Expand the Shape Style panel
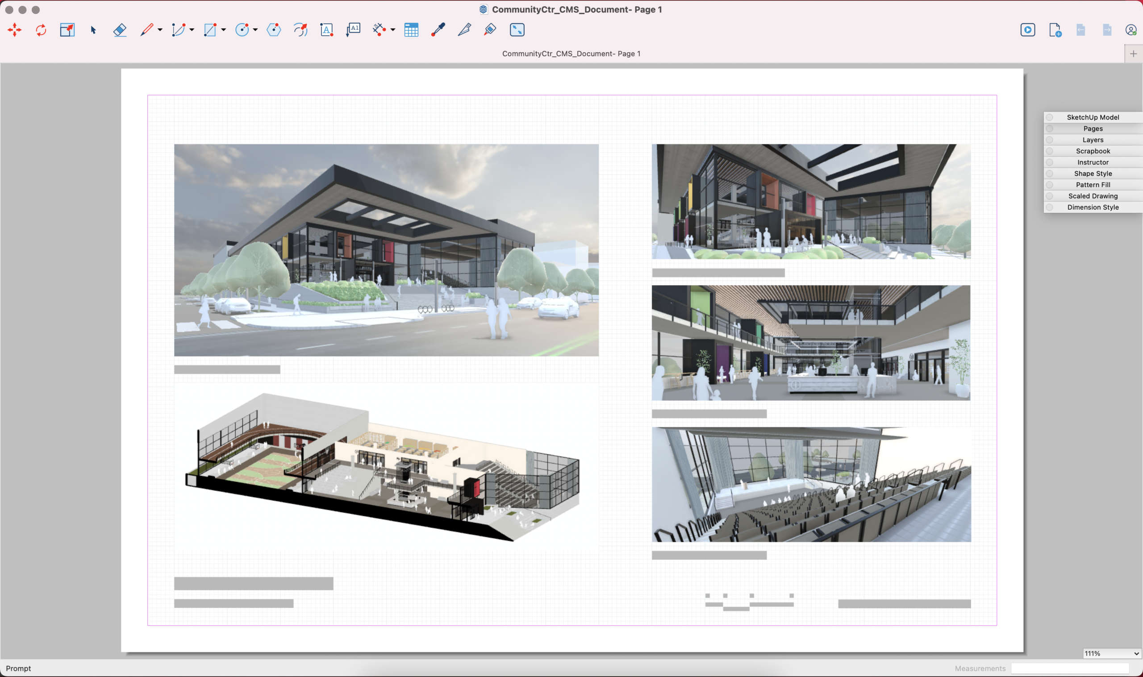The height and width of the screenshot is (677, 1143). click(x=1093, y=173)
